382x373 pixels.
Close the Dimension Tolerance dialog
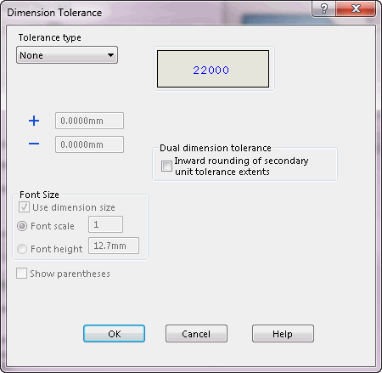pyautogui.click(x=356, y=8)
